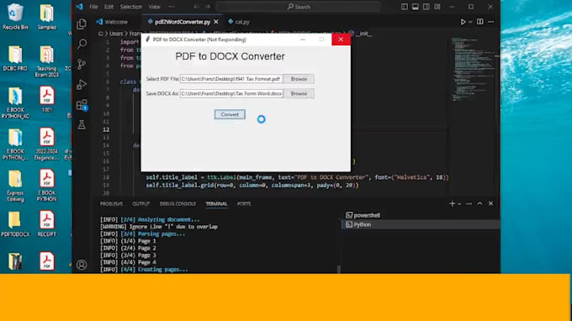
Task: Open the Accounts icon in activity bar
Action: point(82,265)
